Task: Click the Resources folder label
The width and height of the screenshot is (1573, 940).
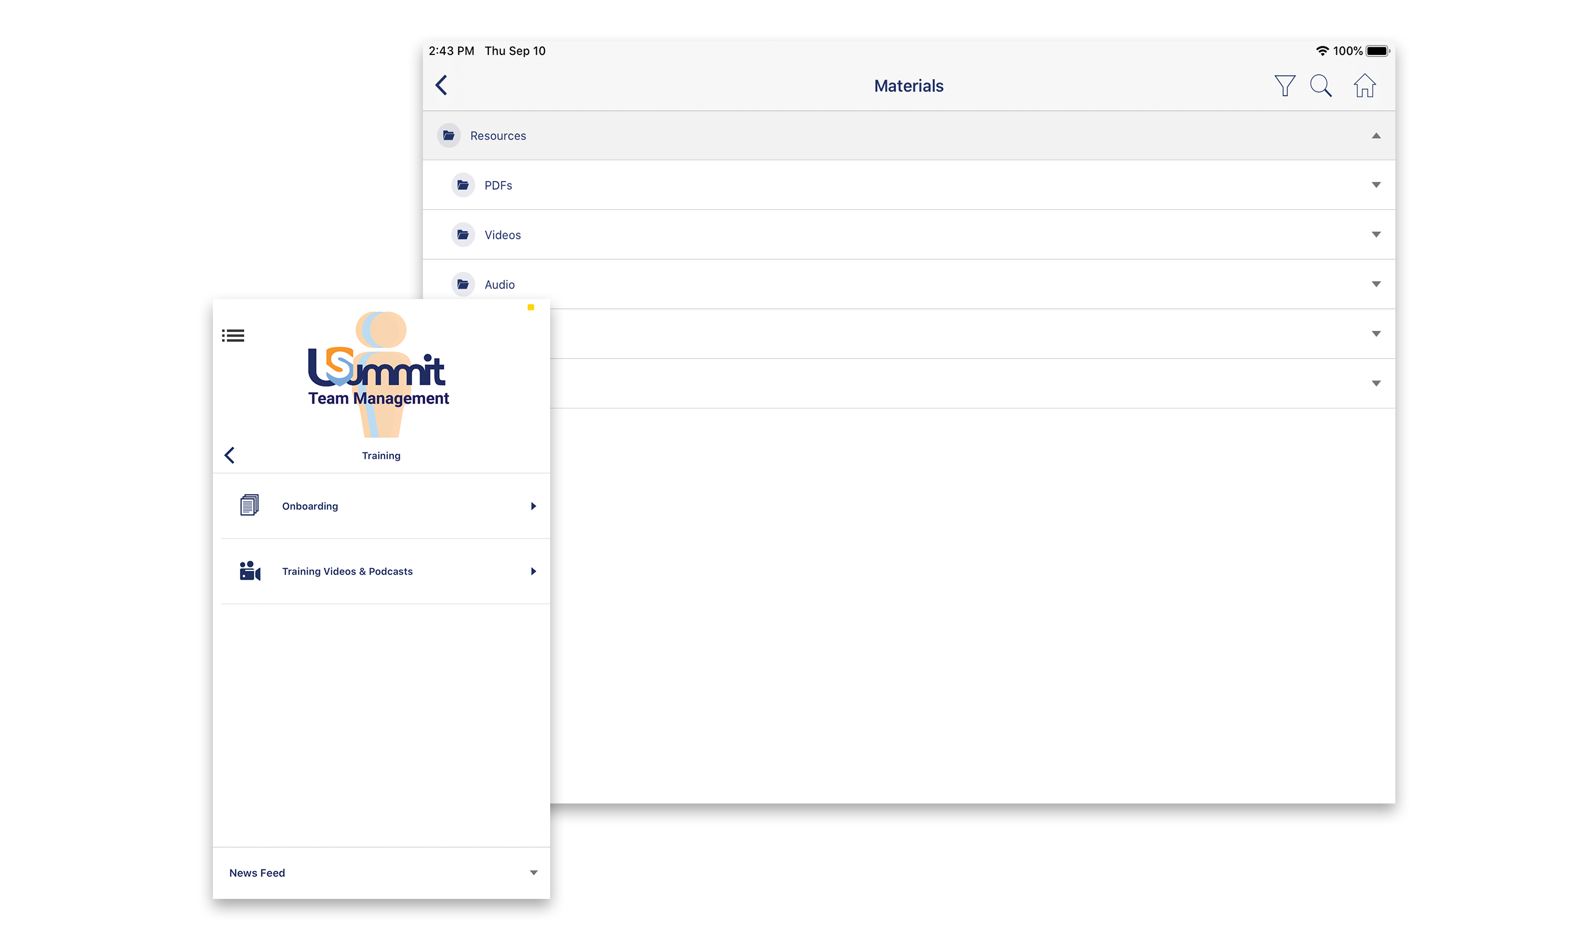Action: tap(498, 135)
